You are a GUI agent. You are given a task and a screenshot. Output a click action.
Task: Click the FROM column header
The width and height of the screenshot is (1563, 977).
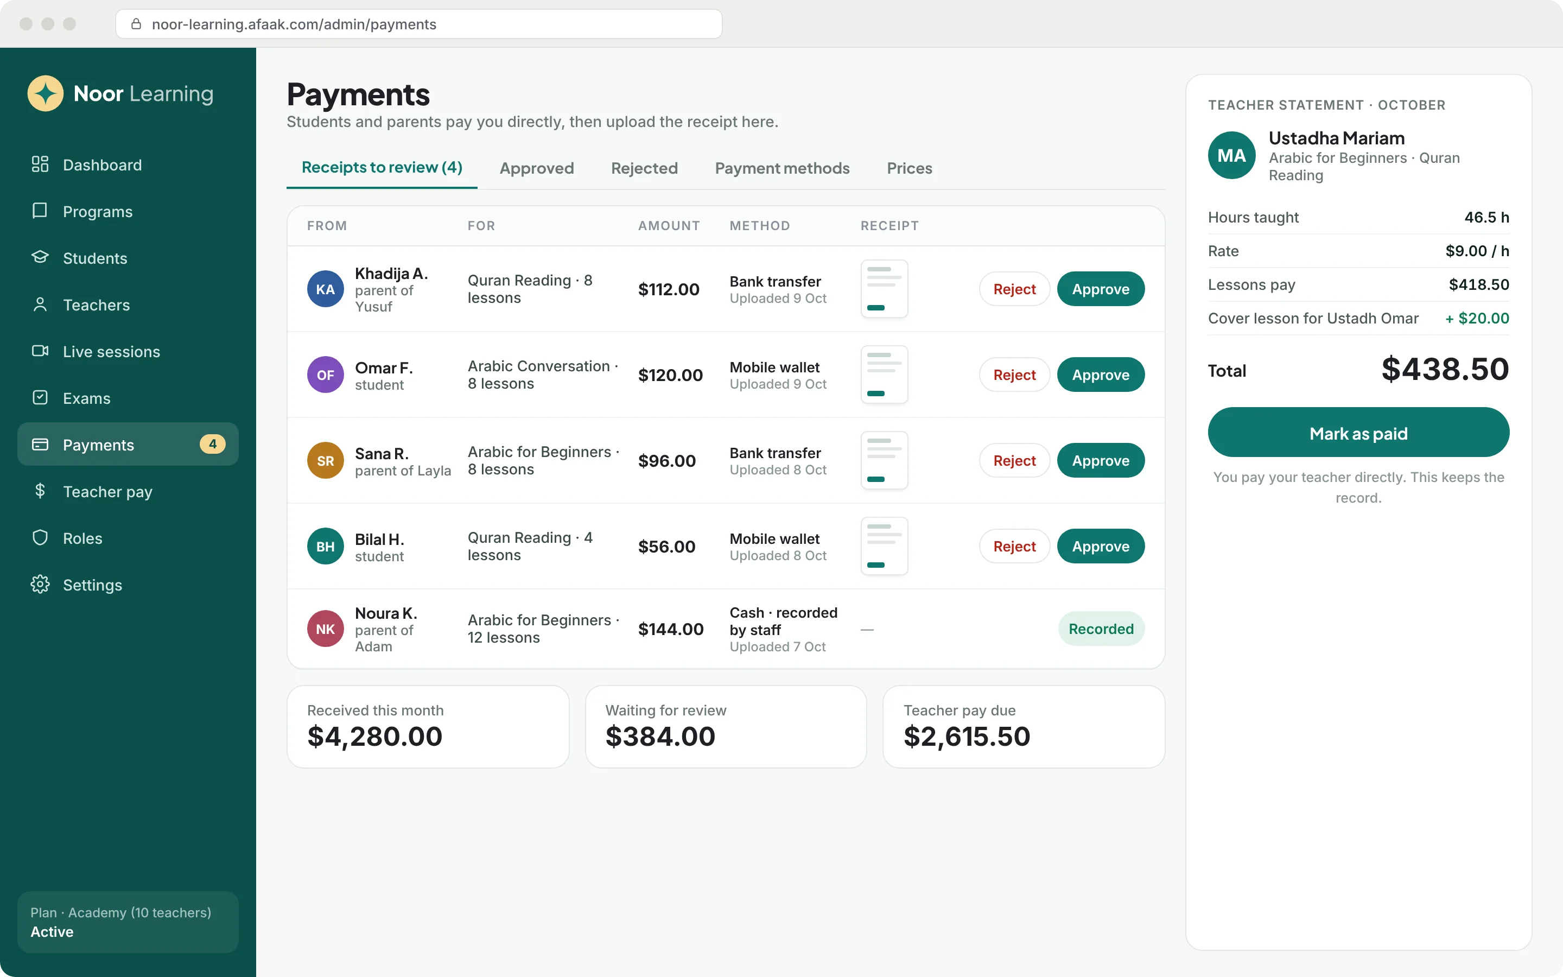(327, 225)
